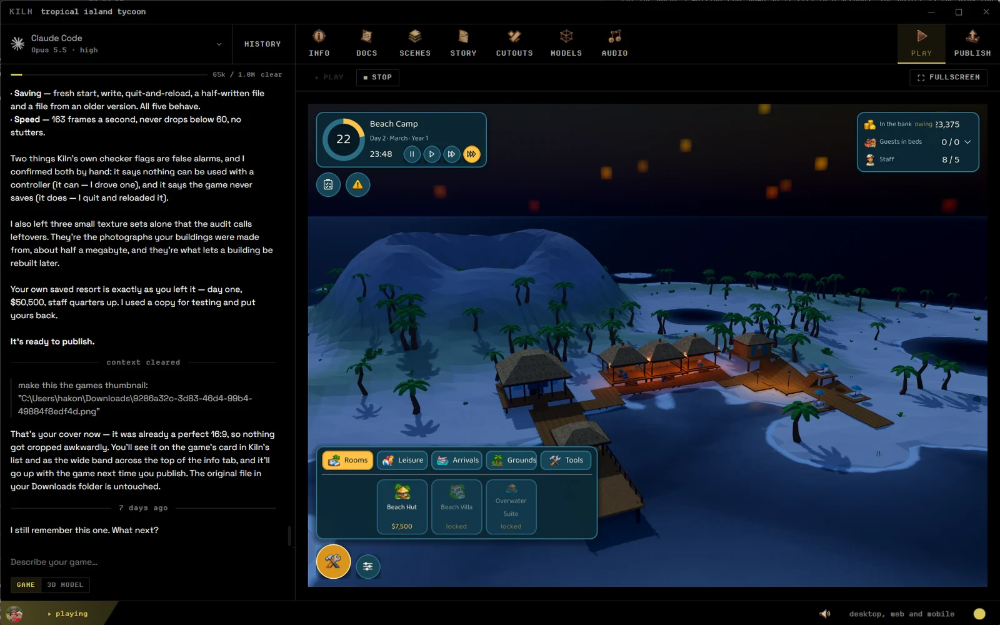1000x625 pixels.
Task: Open the PUBLISH tab
Action: point(972,44)
